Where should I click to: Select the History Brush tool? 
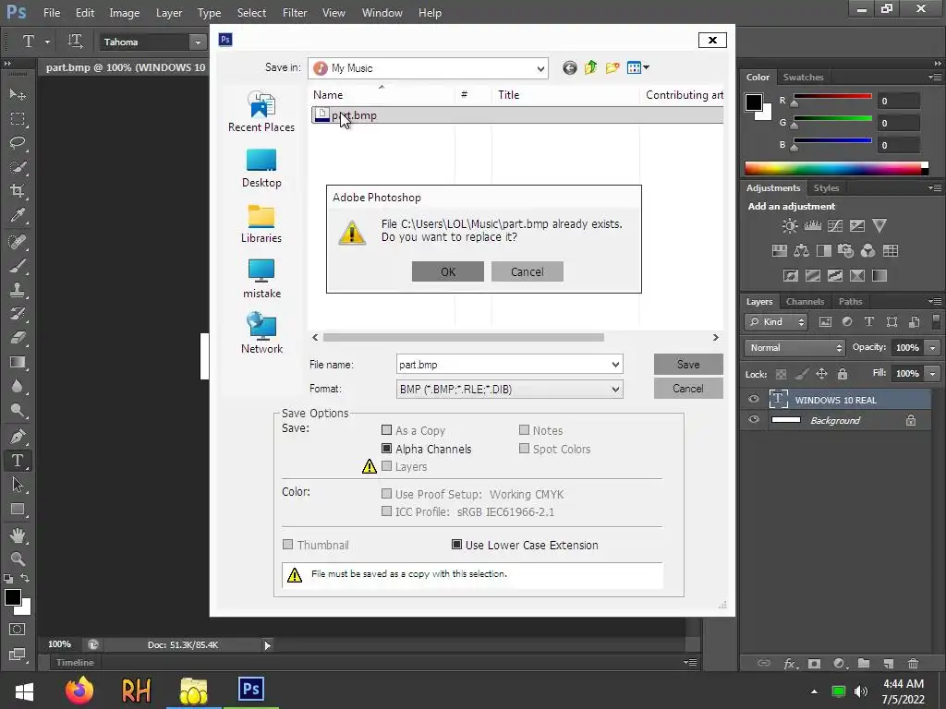coord(18,314)
